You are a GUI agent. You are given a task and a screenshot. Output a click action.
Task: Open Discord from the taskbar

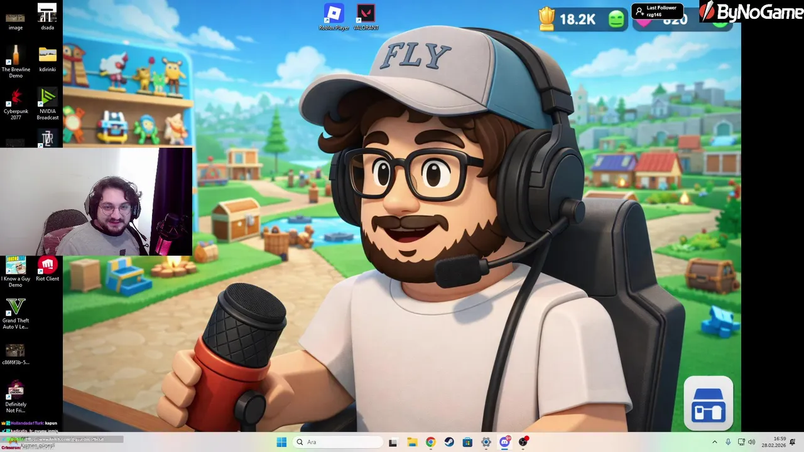click(x=504, y=442)
